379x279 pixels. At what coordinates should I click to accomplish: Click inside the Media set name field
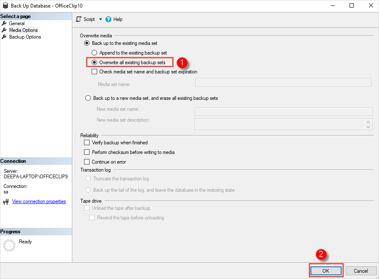coord(283,82)
